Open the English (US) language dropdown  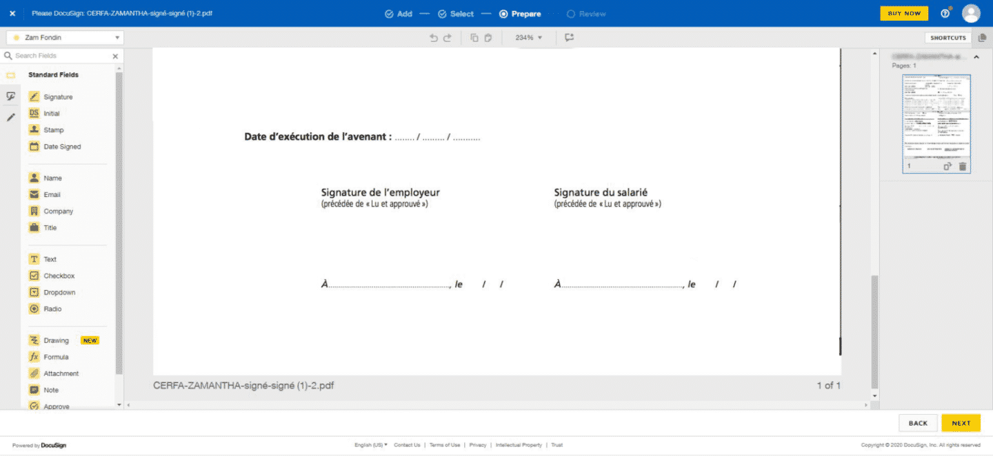pyautogui.click(x=371, y=445)
